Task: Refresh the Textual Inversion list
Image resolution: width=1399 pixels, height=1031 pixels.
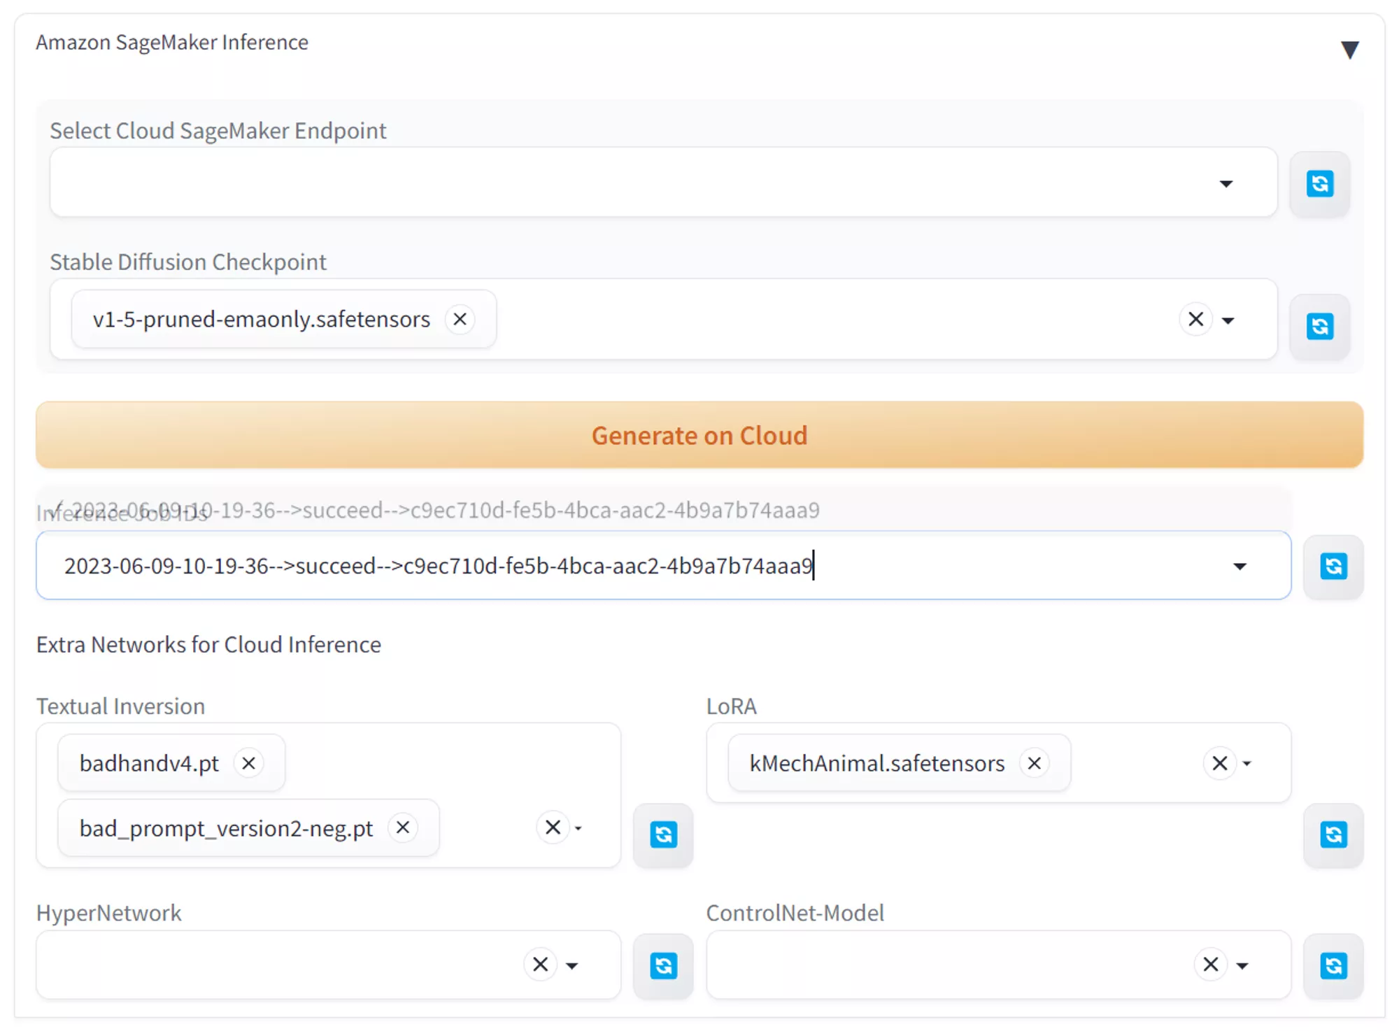Action: pos(663,834)
